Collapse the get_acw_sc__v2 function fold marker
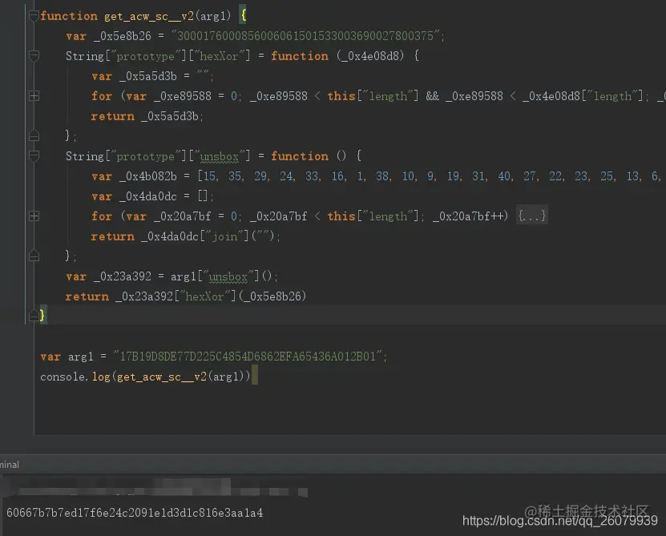 click(34, 16)
